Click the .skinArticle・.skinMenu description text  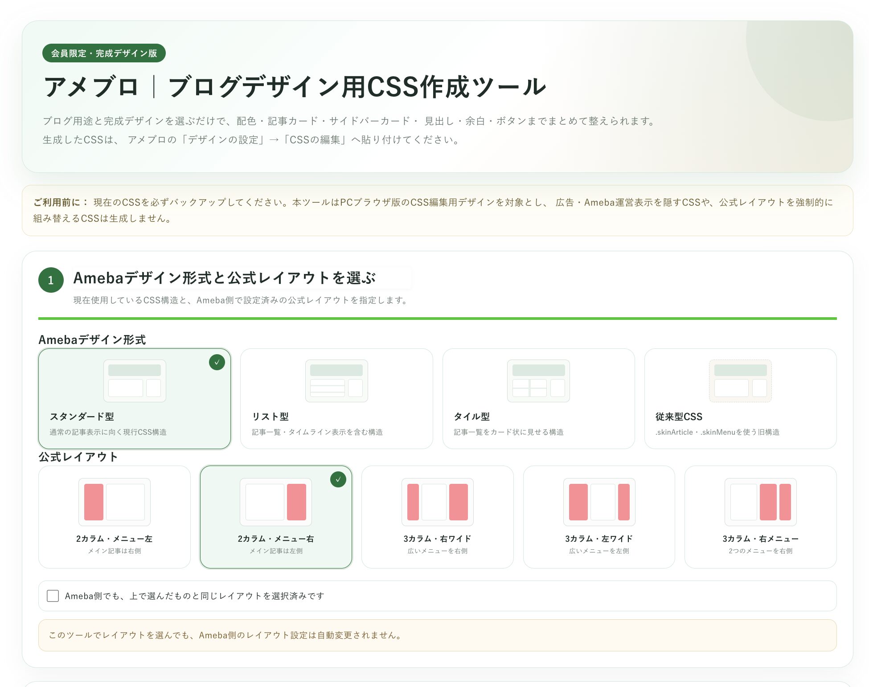(x=717, y=432)
